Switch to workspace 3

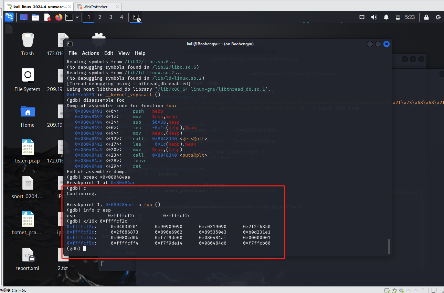(x=111, y=17)
